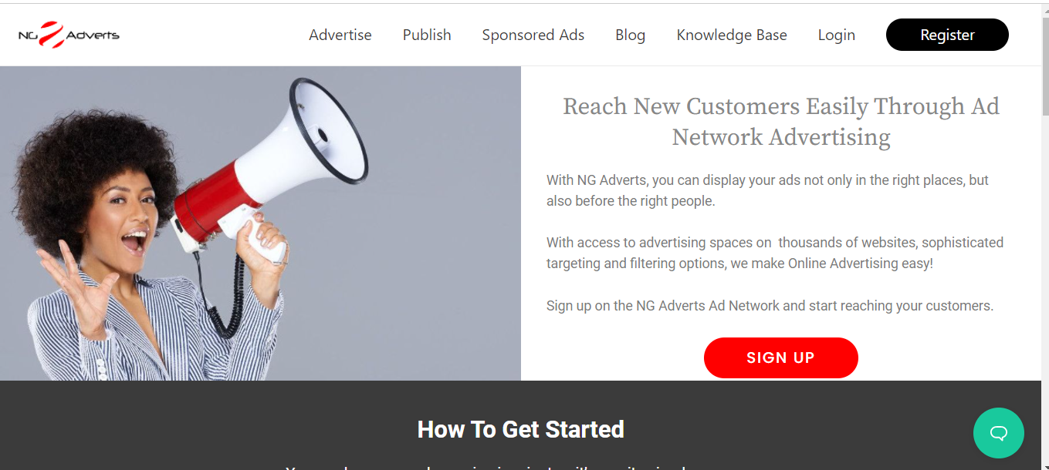Open the green chat widget icon

coord(998,433)
